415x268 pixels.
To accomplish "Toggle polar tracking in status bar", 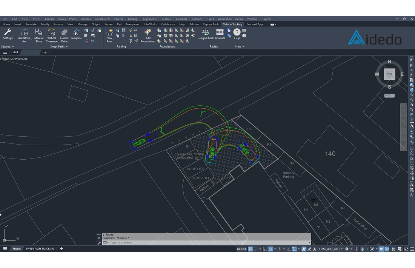I will point(271,249).
